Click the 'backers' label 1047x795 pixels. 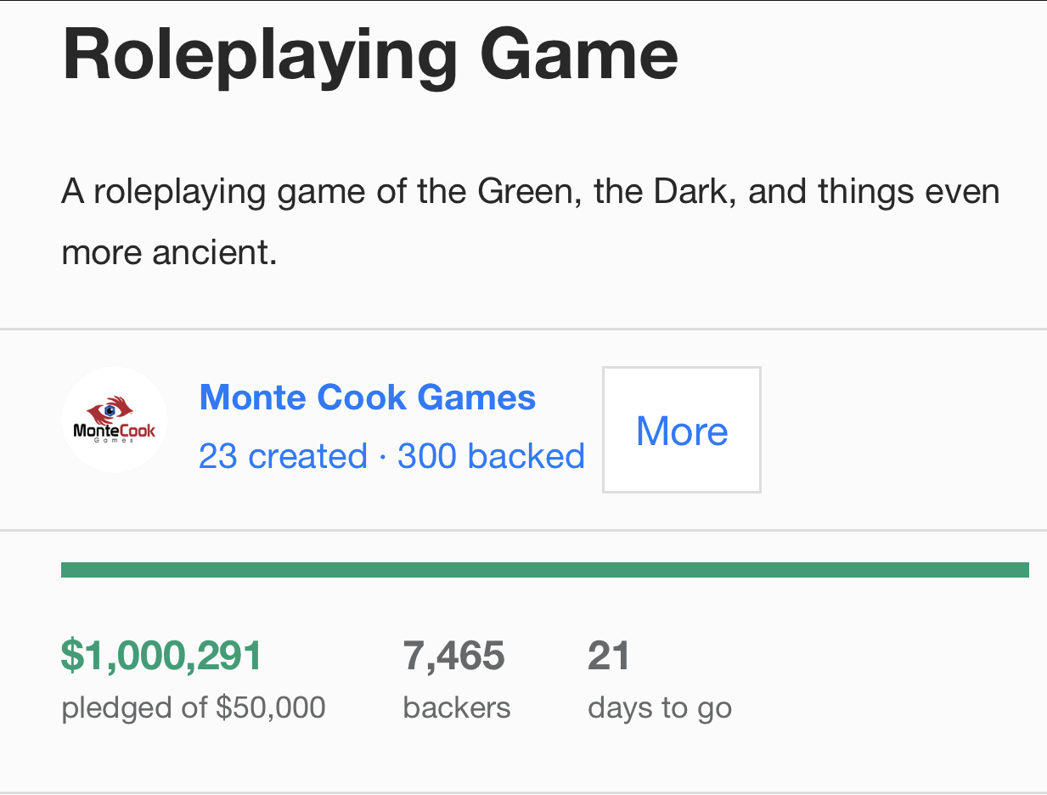457,708
